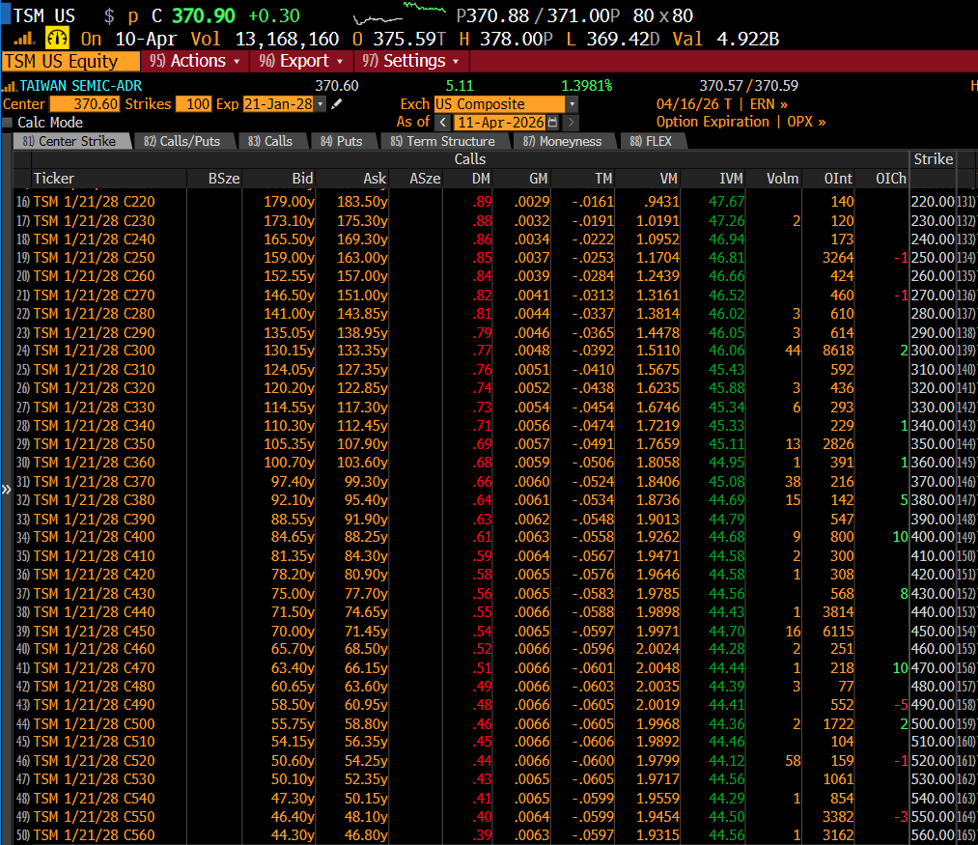Click strike value 440.00
978x845 pixels.
tap(933, 611)
